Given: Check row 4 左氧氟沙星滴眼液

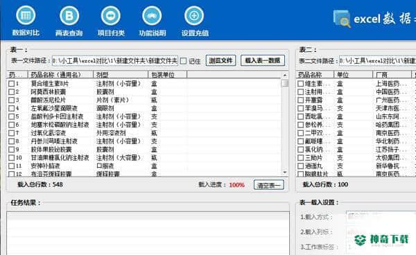Looking at the screenshot, I should tap(11, 108).
